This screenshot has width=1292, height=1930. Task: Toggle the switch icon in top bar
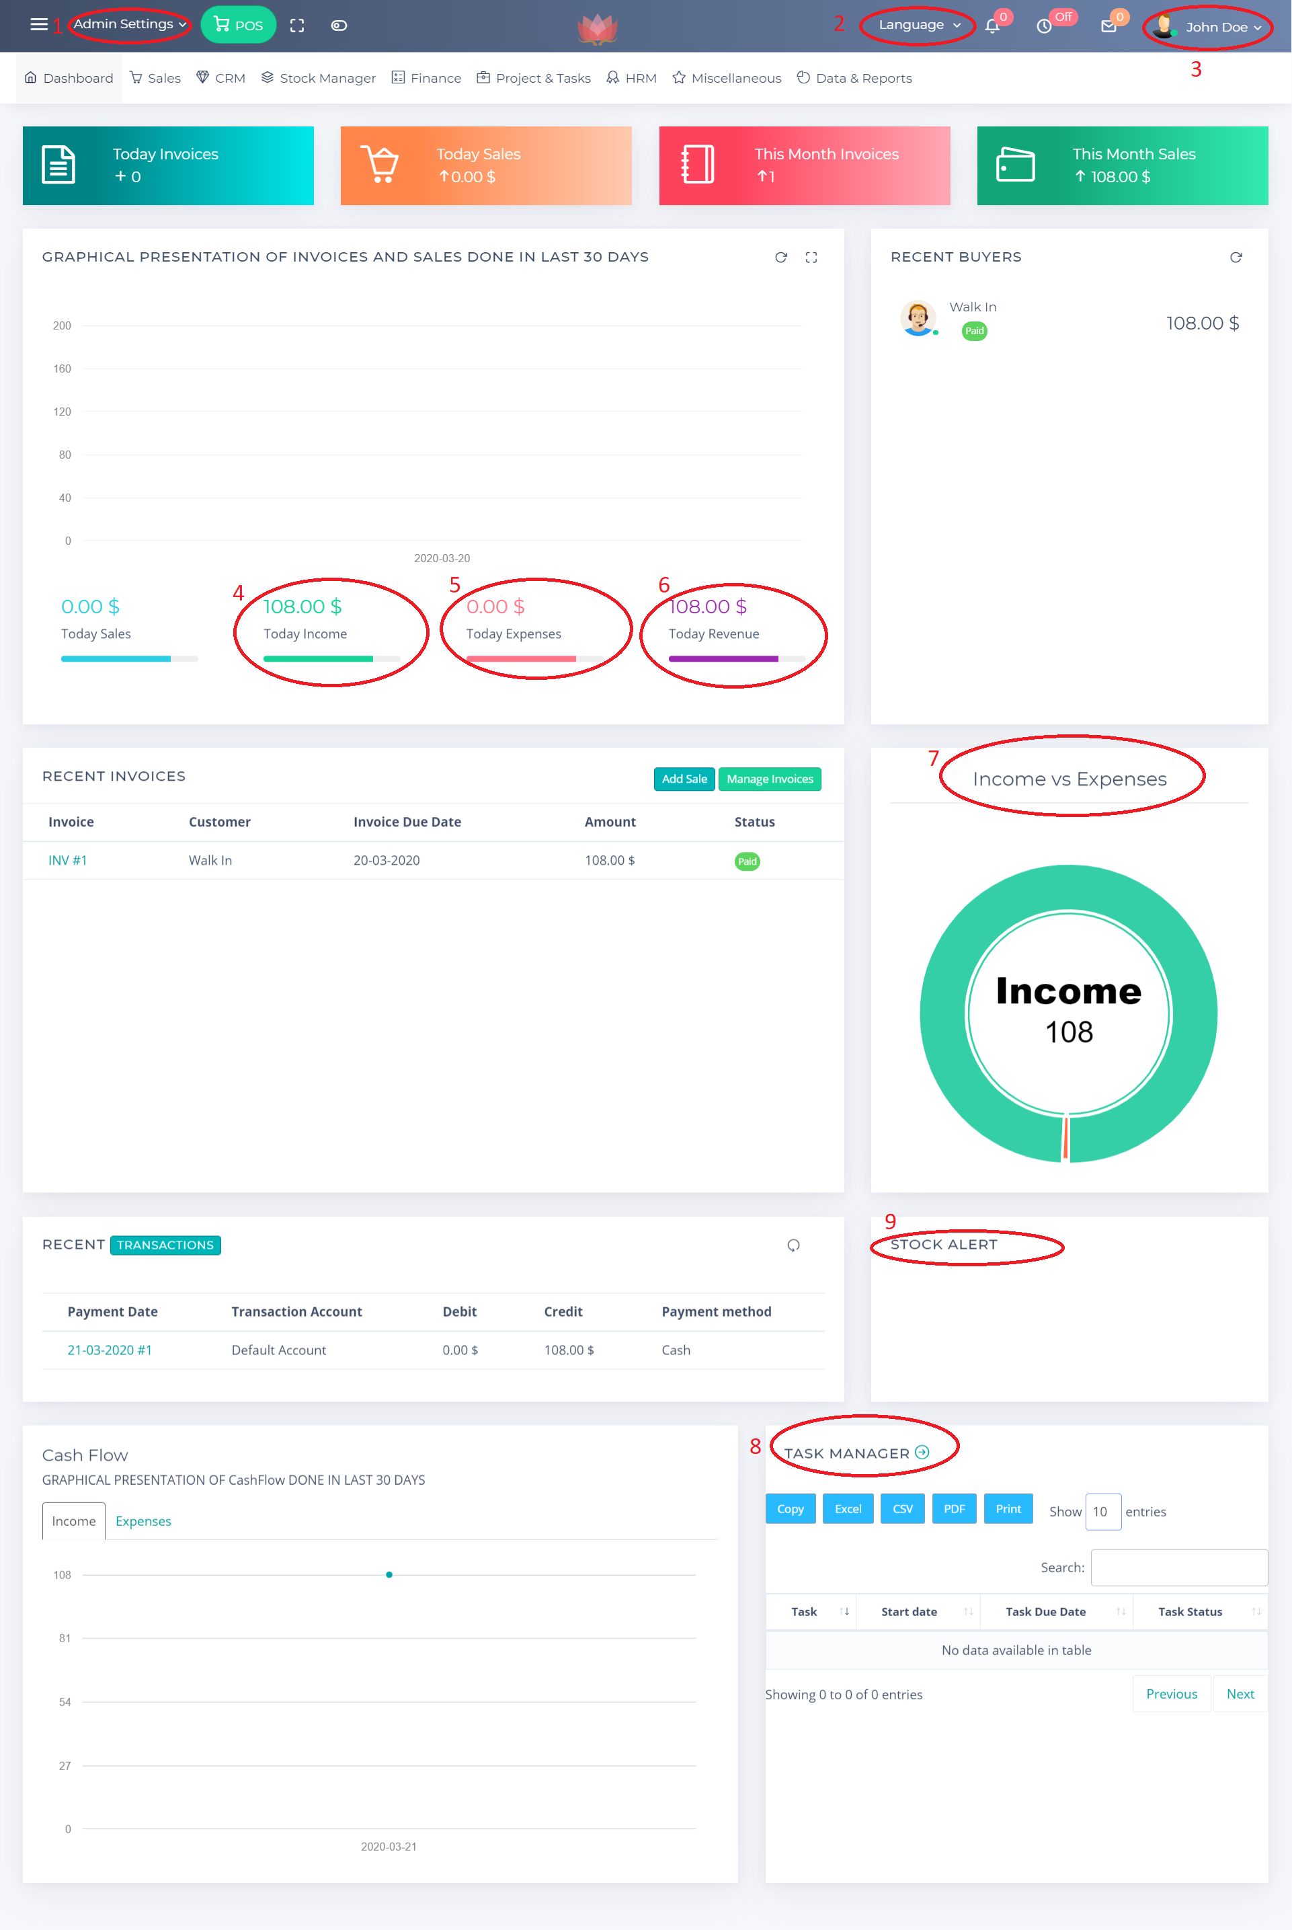[x=339, y=26]
